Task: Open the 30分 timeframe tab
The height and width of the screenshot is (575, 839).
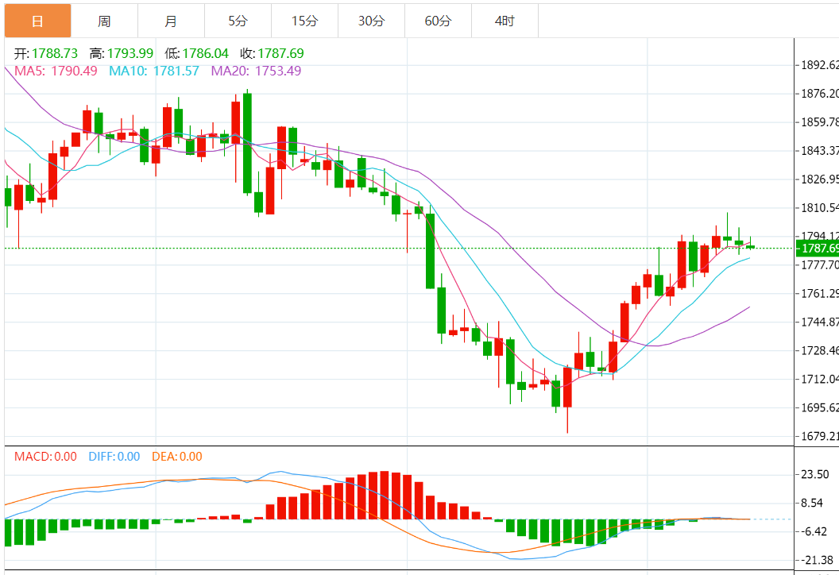Action: [371, 21]
